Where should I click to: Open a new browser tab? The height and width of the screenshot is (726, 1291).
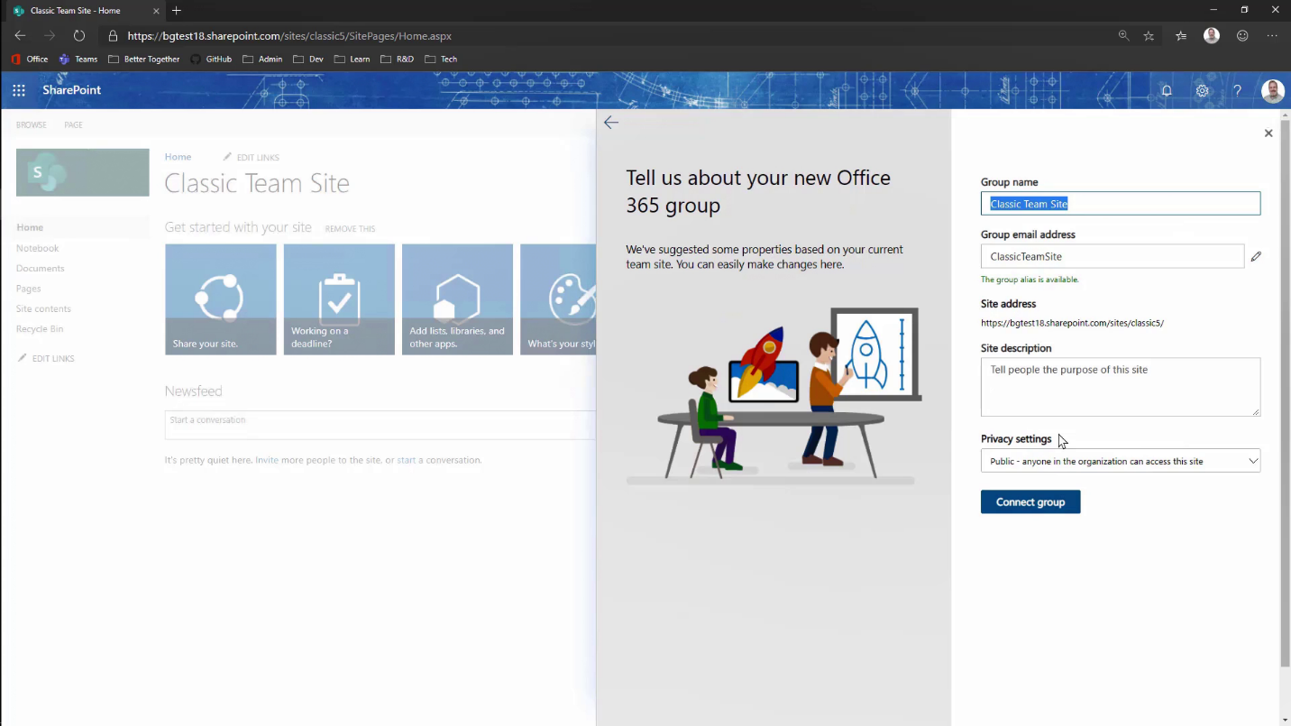[x=177, y=11]
